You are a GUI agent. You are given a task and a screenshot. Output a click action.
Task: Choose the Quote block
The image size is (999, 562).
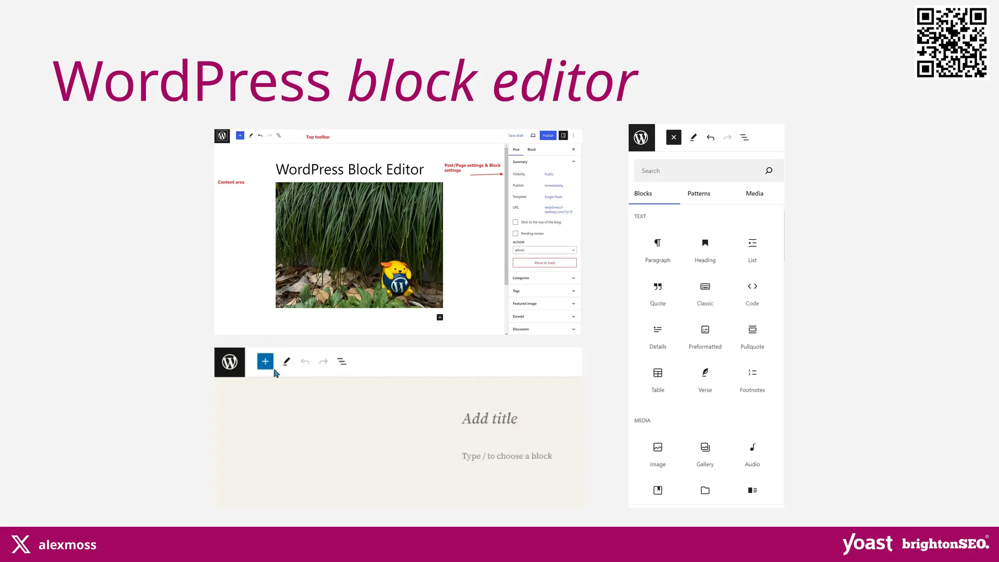point(658,294)
